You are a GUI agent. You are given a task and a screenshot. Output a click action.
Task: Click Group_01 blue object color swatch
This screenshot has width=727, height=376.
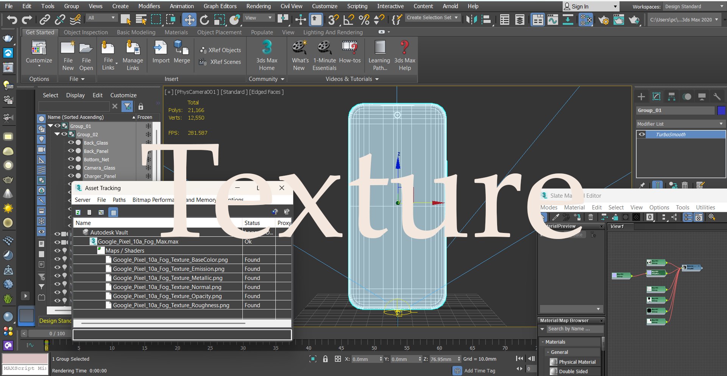[721, 110]
